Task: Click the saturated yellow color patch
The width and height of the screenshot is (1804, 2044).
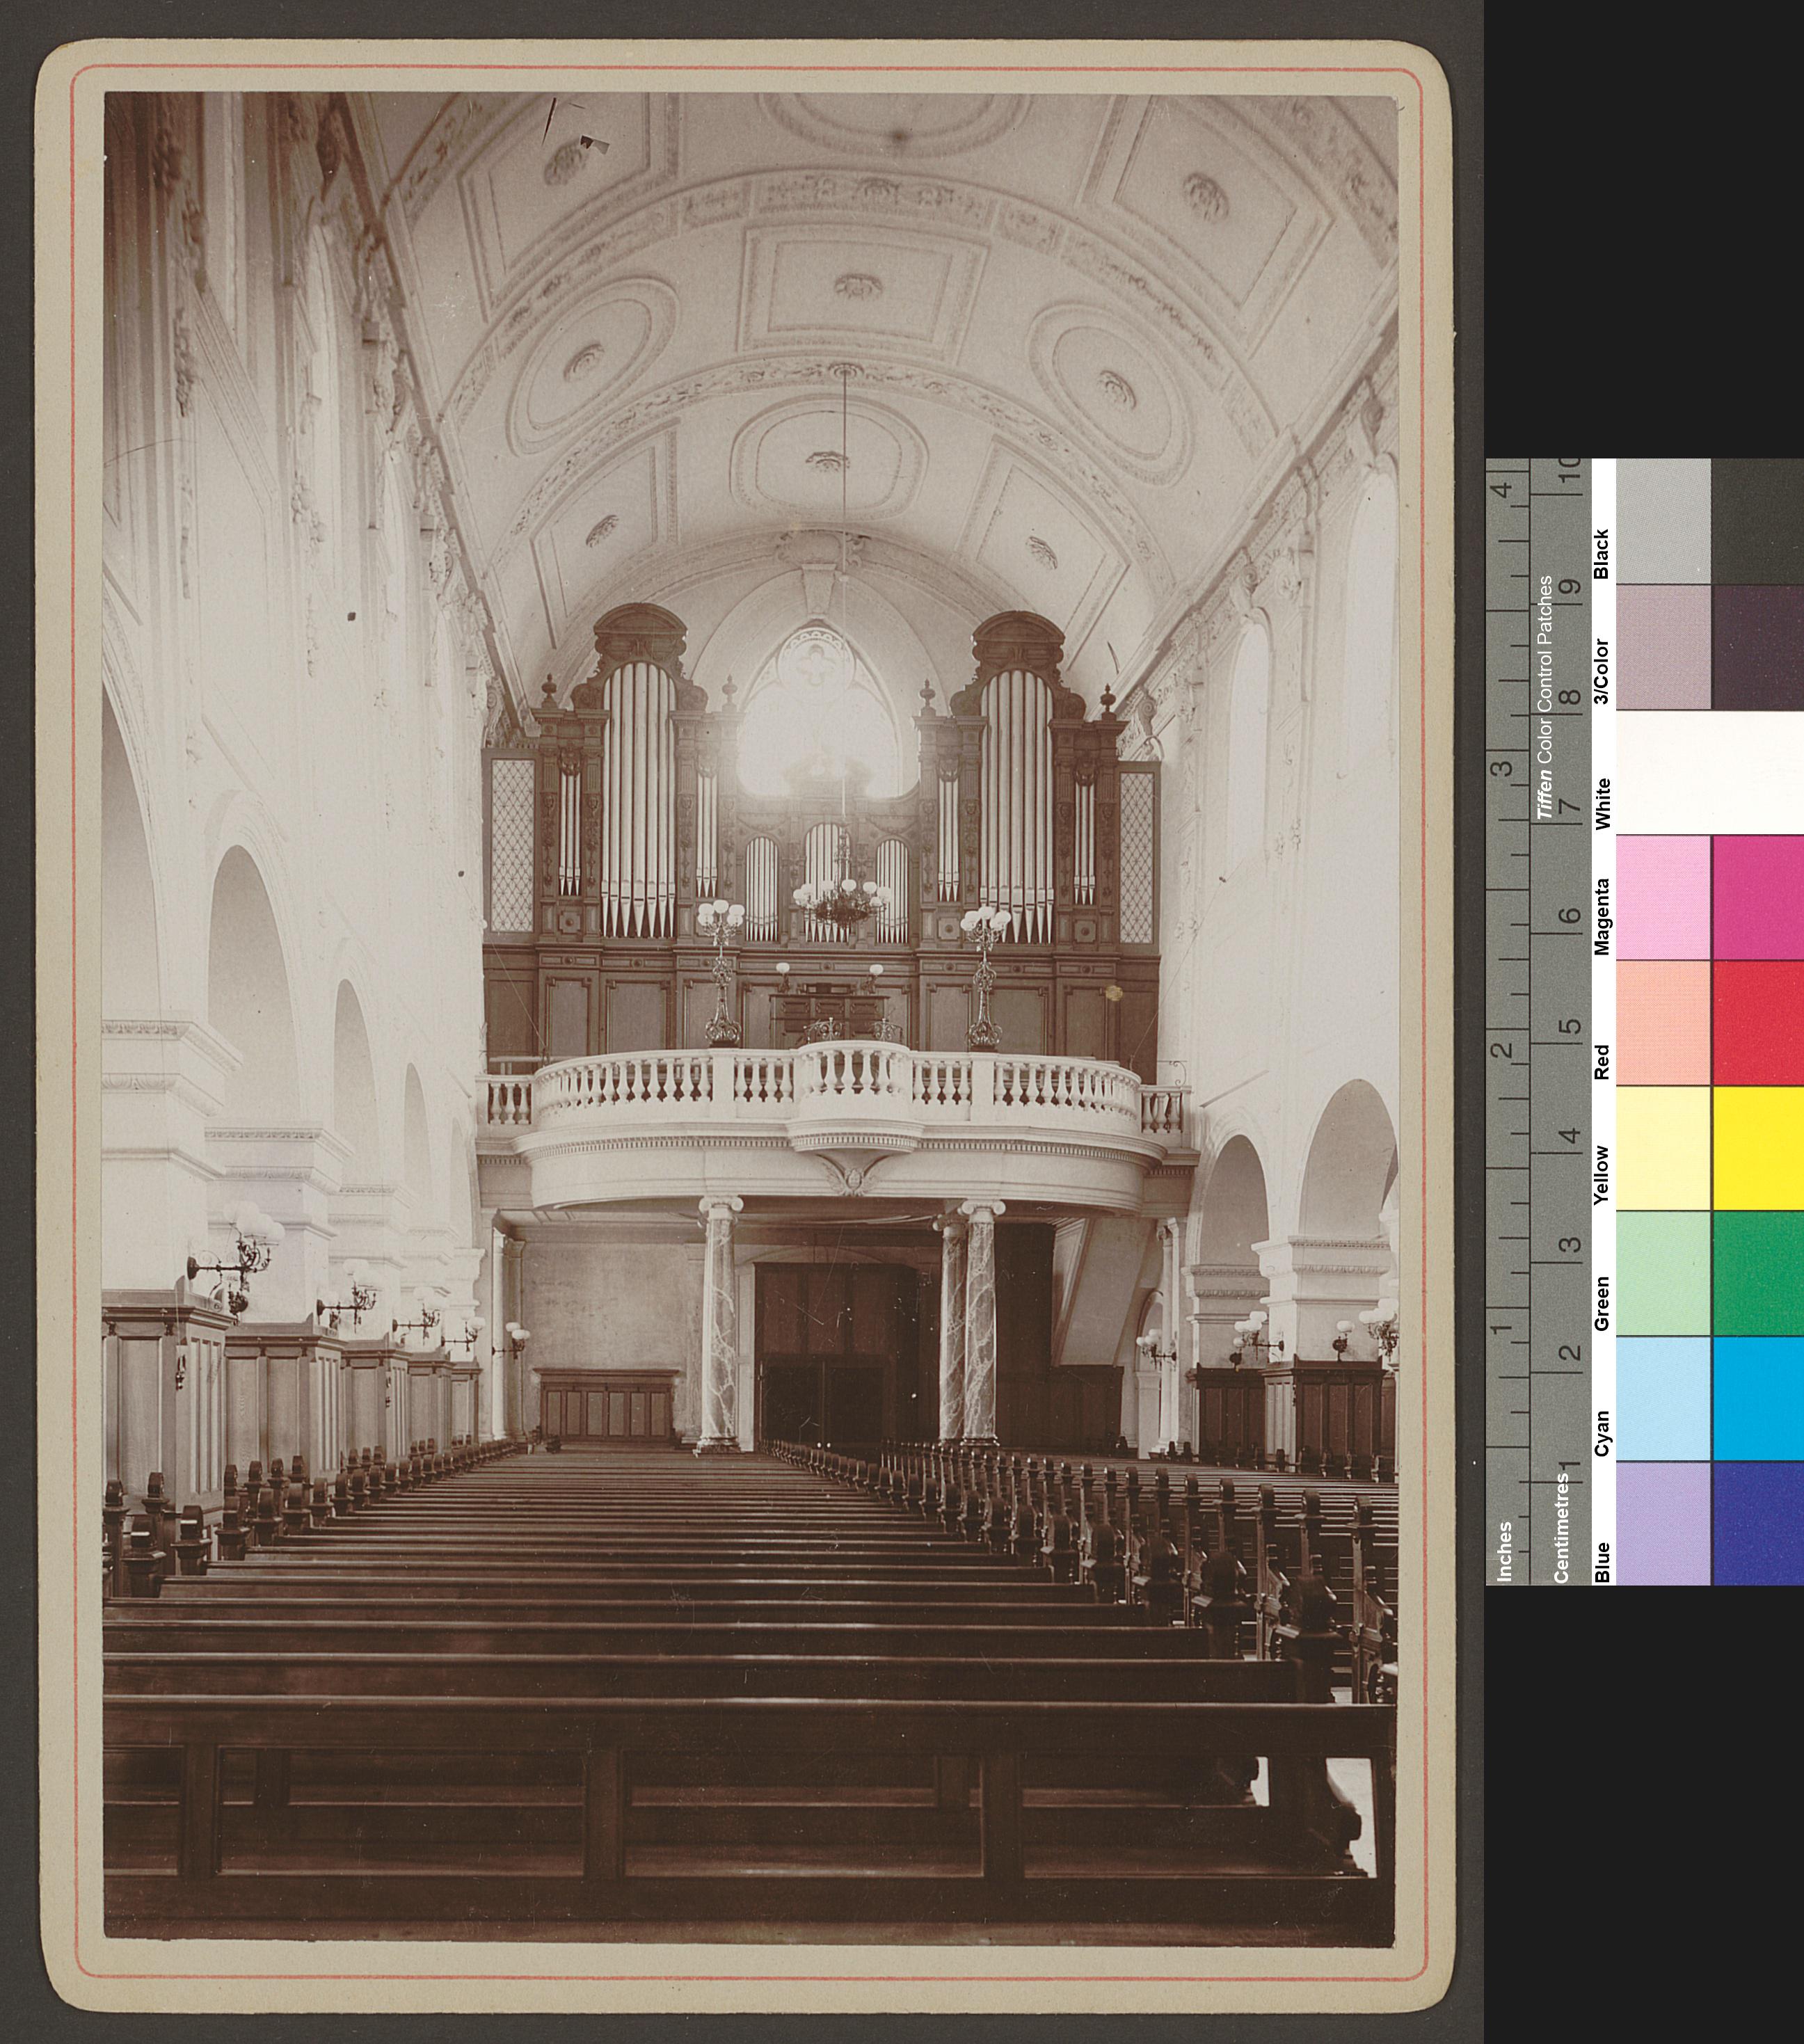Action: pos(1758,1148)
